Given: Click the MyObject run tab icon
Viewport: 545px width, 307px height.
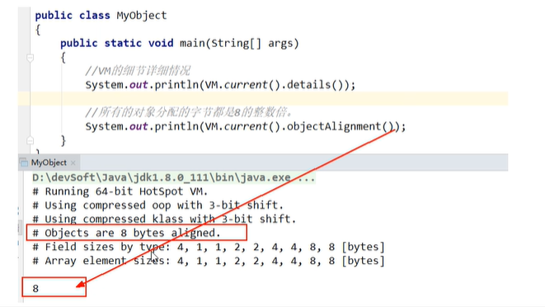Looking at the screenshot, I should 24,163.
